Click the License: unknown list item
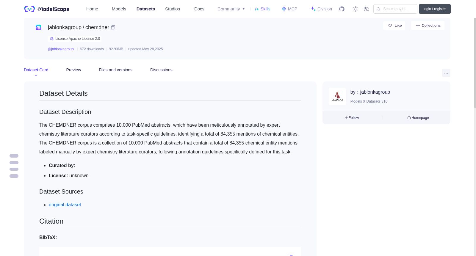Screen dimensions: 476x256 coord(69,175)
